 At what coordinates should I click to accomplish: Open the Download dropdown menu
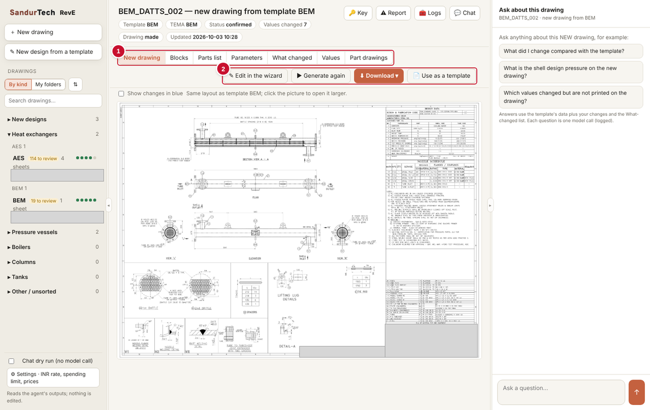click(x=379, y=76)
